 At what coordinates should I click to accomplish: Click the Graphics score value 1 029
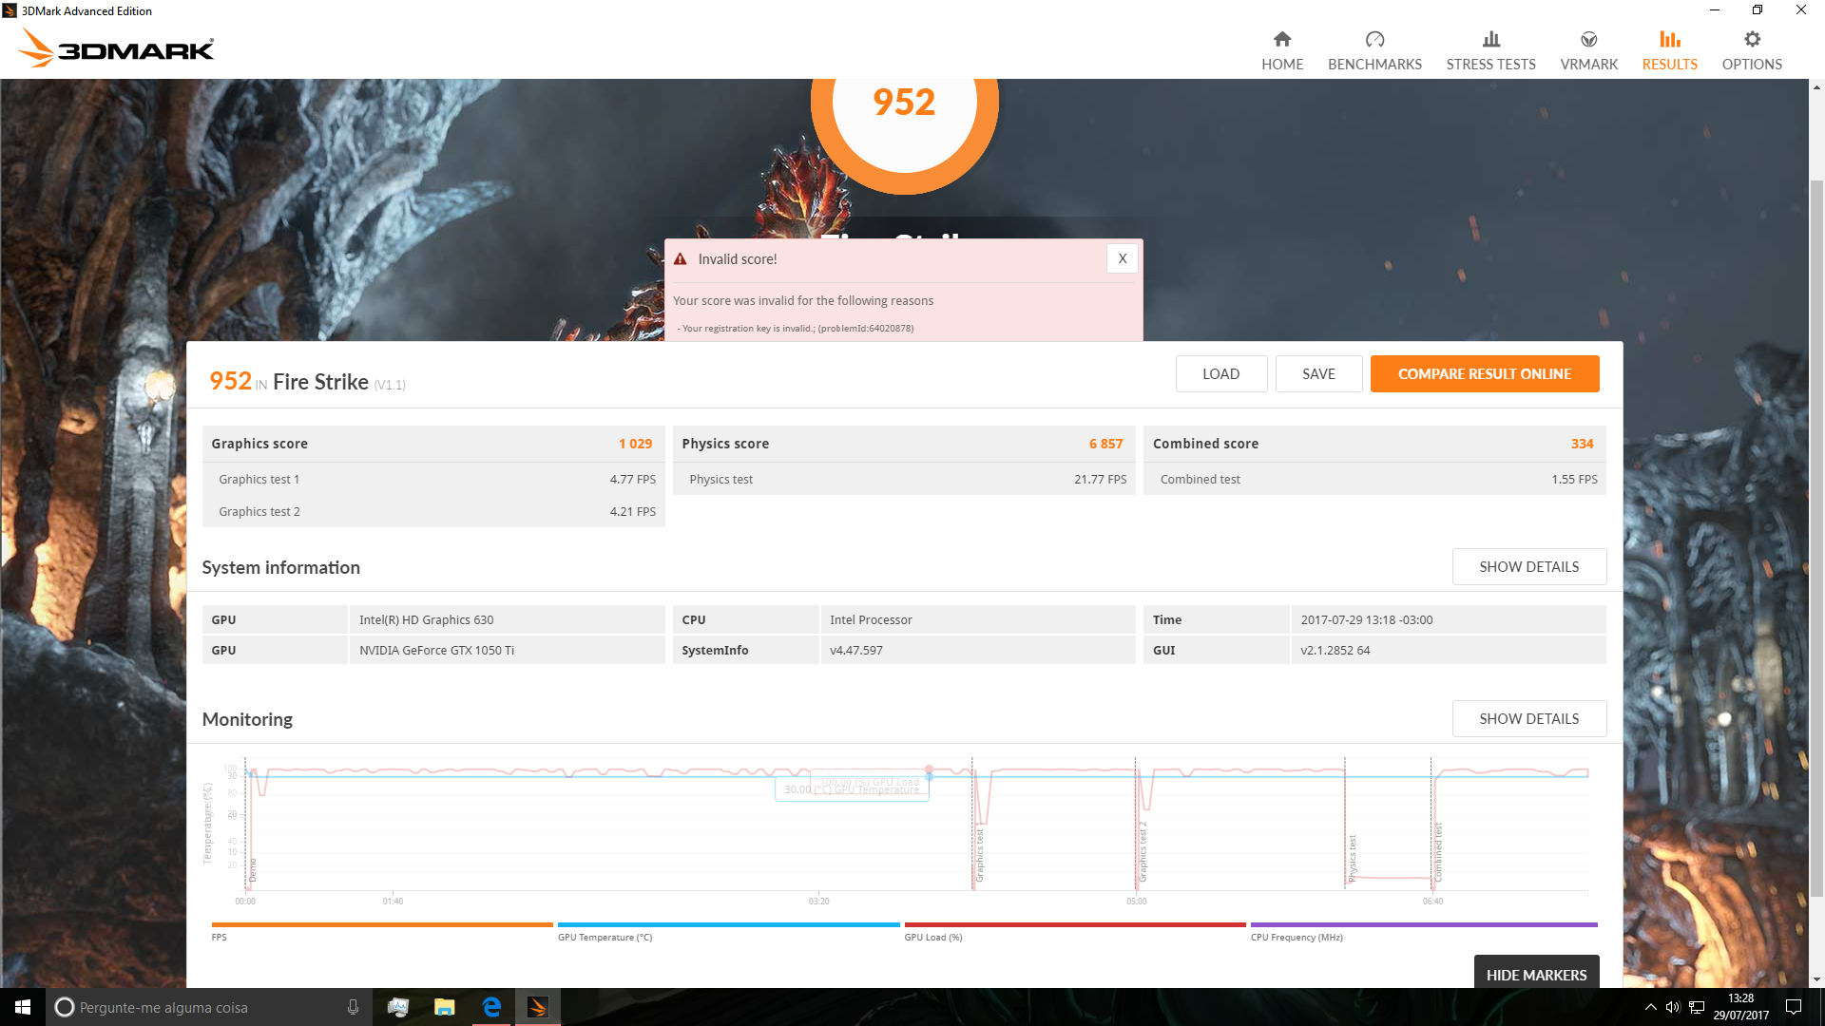(x=635, y=444)
